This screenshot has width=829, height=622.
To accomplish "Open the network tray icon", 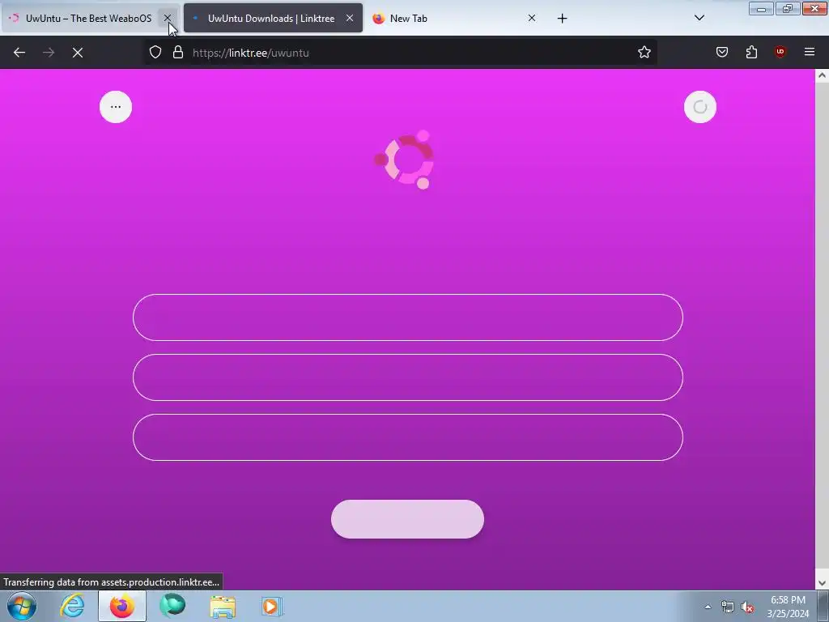I will pyautogui.click(x=728, y=607).
